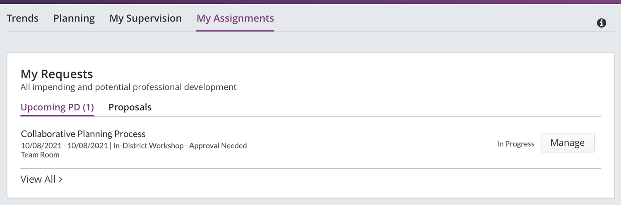Screen dimensions: 621x205
Task: Click the purple underline beneath Upcoming PD
Action: tap(57, 116)
